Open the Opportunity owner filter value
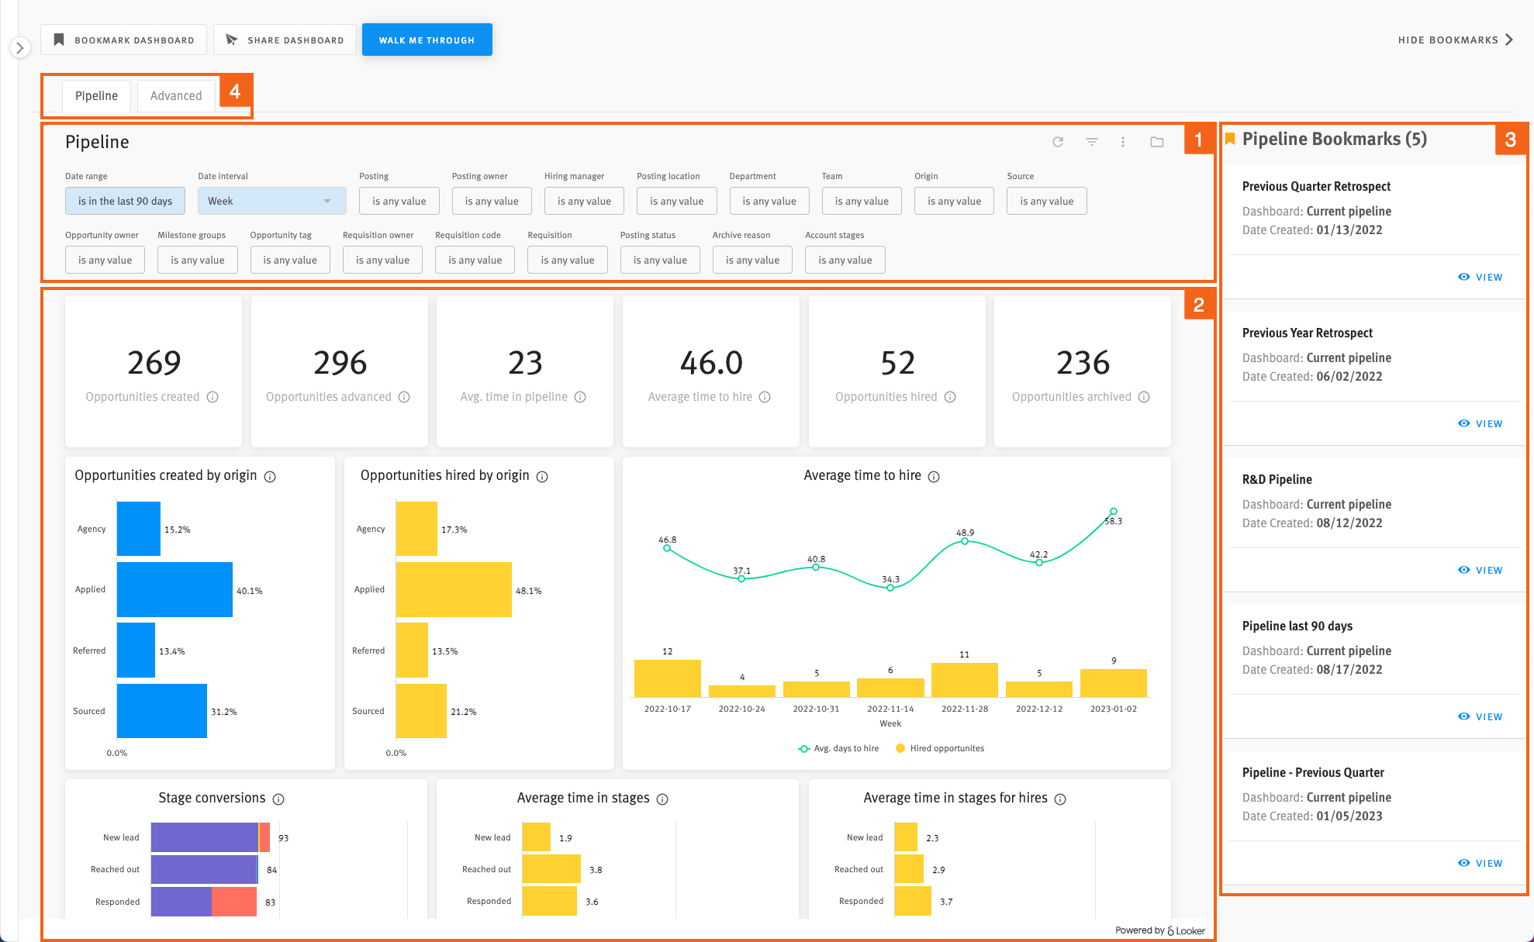Image resolution: width=1534 pixels, height=942 pixels. click(105, 260)
